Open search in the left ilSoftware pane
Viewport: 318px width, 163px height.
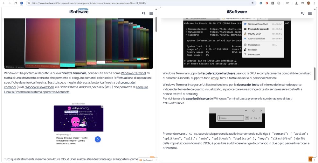[144, 13]
